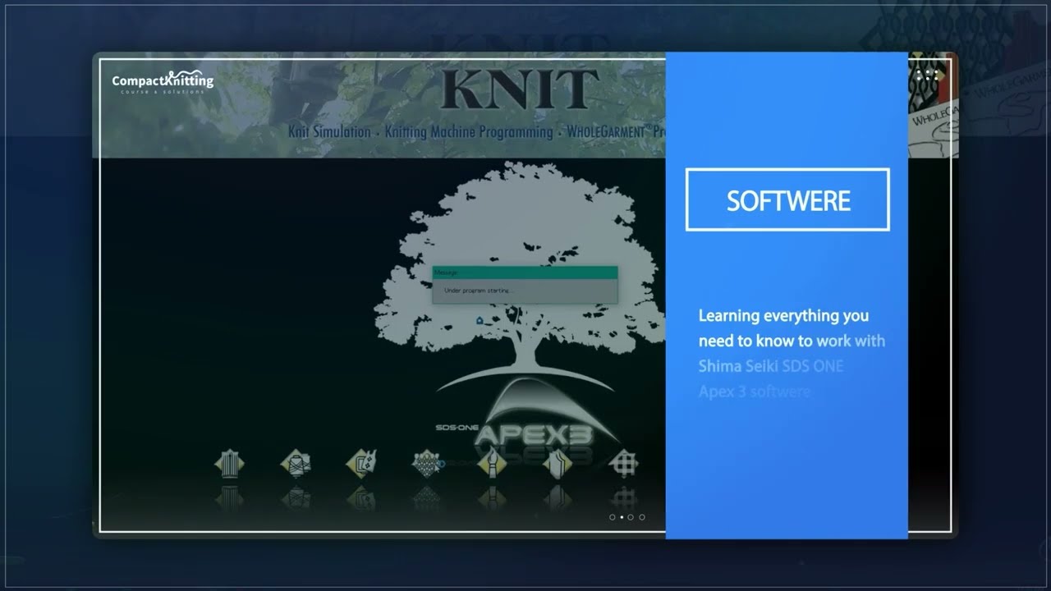Select the third slide pagination dot
The image size is (1051, 591).
pos(631,517)
